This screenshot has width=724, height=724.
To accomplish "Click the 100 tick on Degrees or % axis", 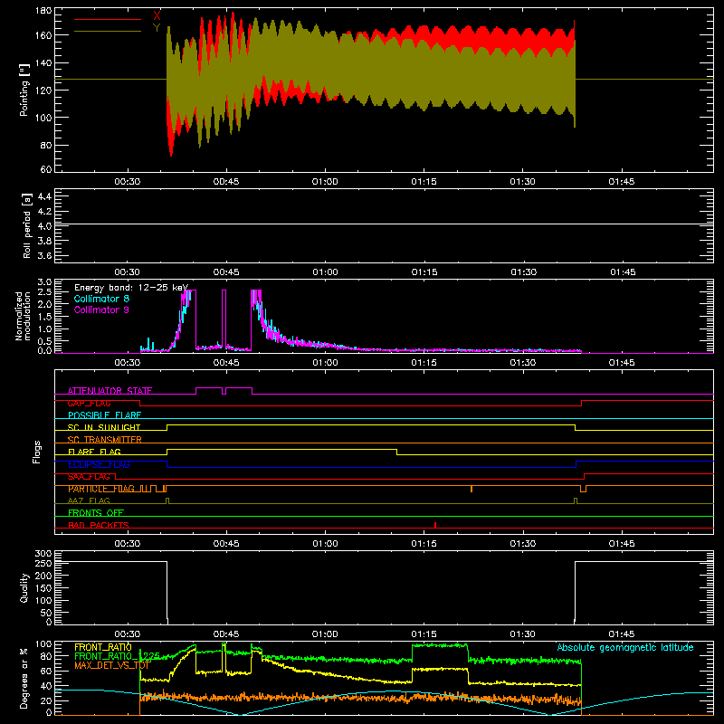I will 43,644.
